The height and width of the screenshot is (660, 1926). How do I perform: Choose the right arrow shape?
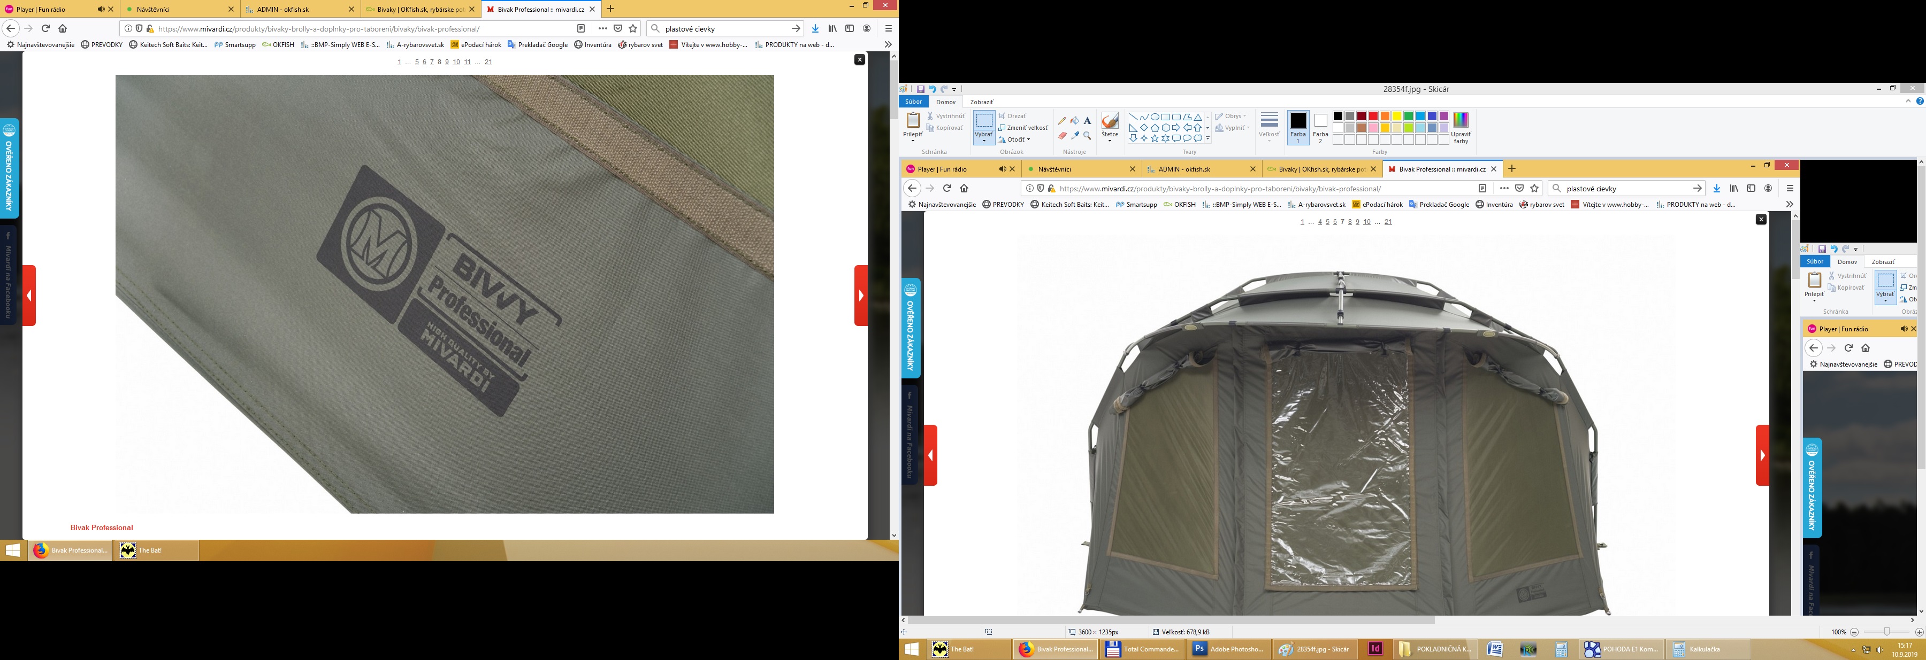tap(1176, 128)
